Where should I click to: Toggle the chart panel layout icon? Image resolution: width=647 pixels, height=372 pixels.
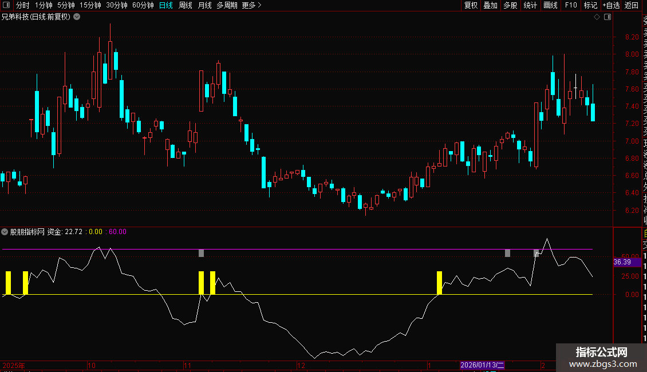point(607,17)
